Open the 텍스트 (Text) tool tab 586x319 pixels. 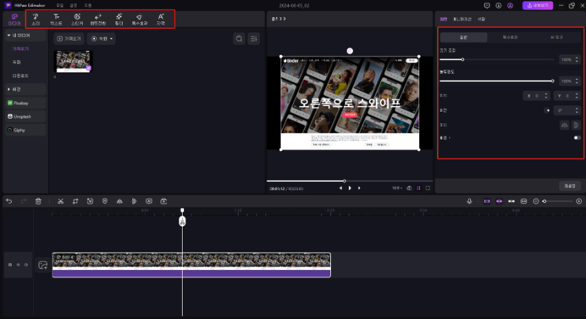pyautogui.click(x=56, y=19)
